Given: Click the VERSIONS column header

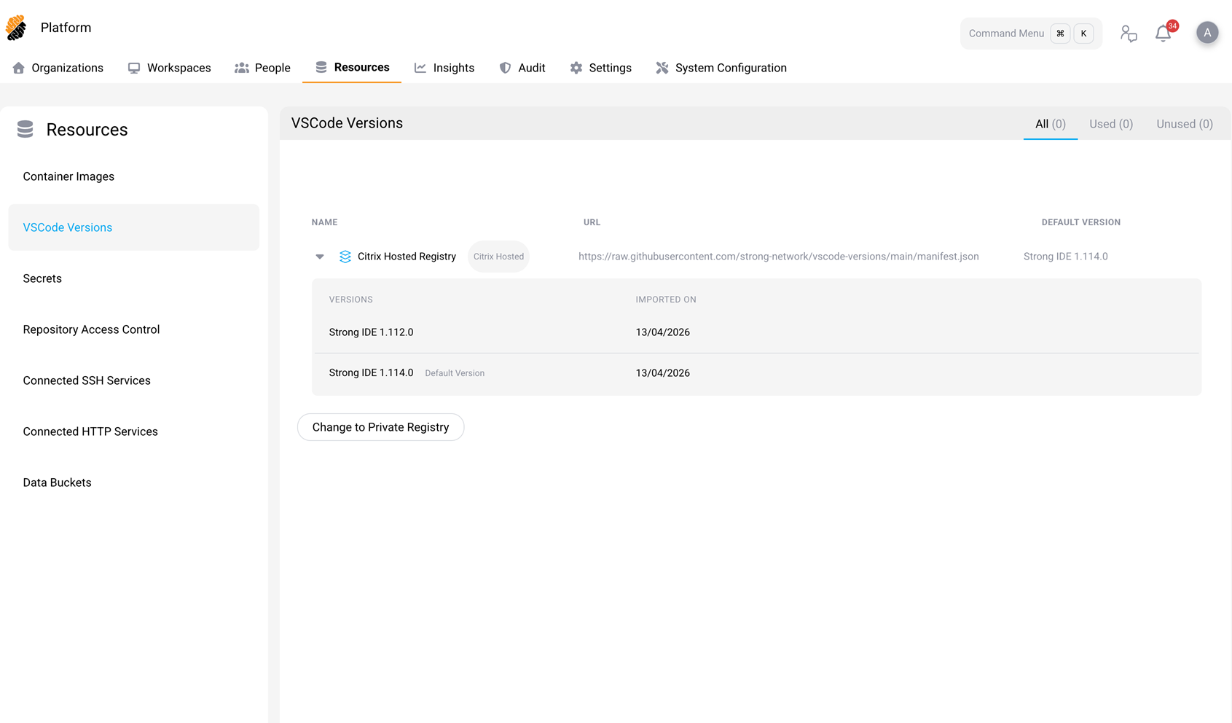Looking at the screenshot, I should coord(350,300).
